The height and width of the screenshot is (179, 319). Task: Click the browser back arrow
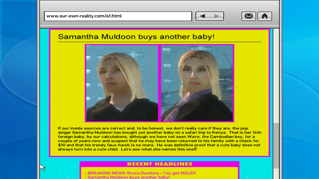coord(203,16)
